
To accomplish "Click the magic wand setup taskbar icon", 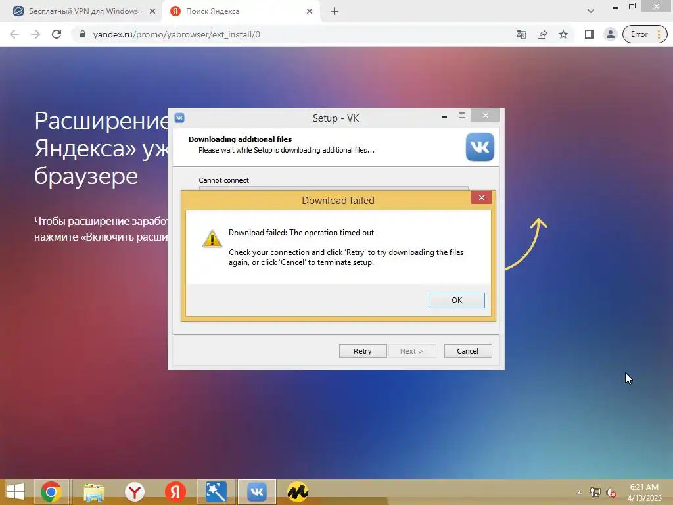I will click(x=216, y=492).
